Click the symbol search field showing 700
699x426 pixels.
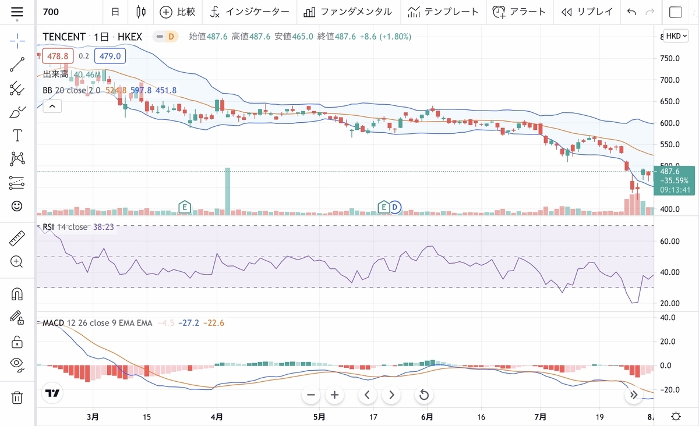click(70, 12)
